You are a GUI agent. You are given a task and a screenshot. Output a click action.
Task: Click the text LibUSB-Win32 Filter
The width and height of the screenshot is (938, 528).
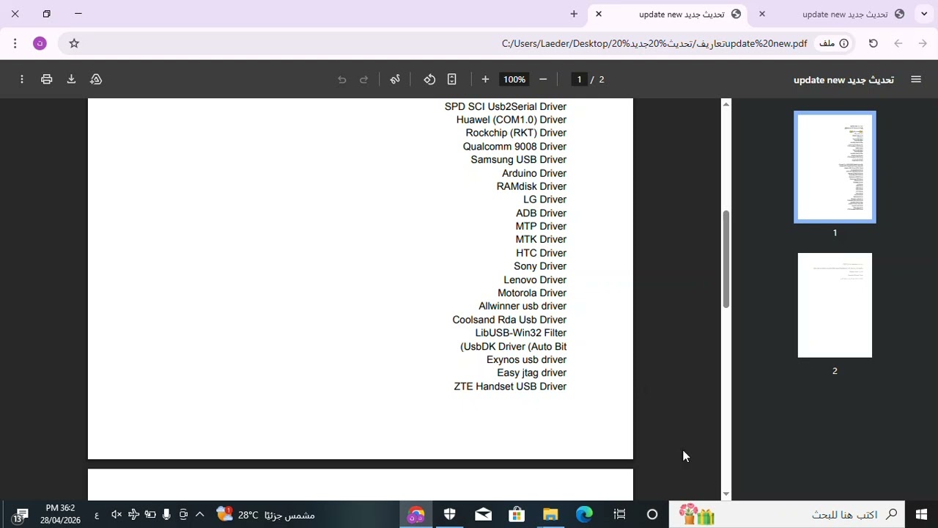click(x=521, y=333)
